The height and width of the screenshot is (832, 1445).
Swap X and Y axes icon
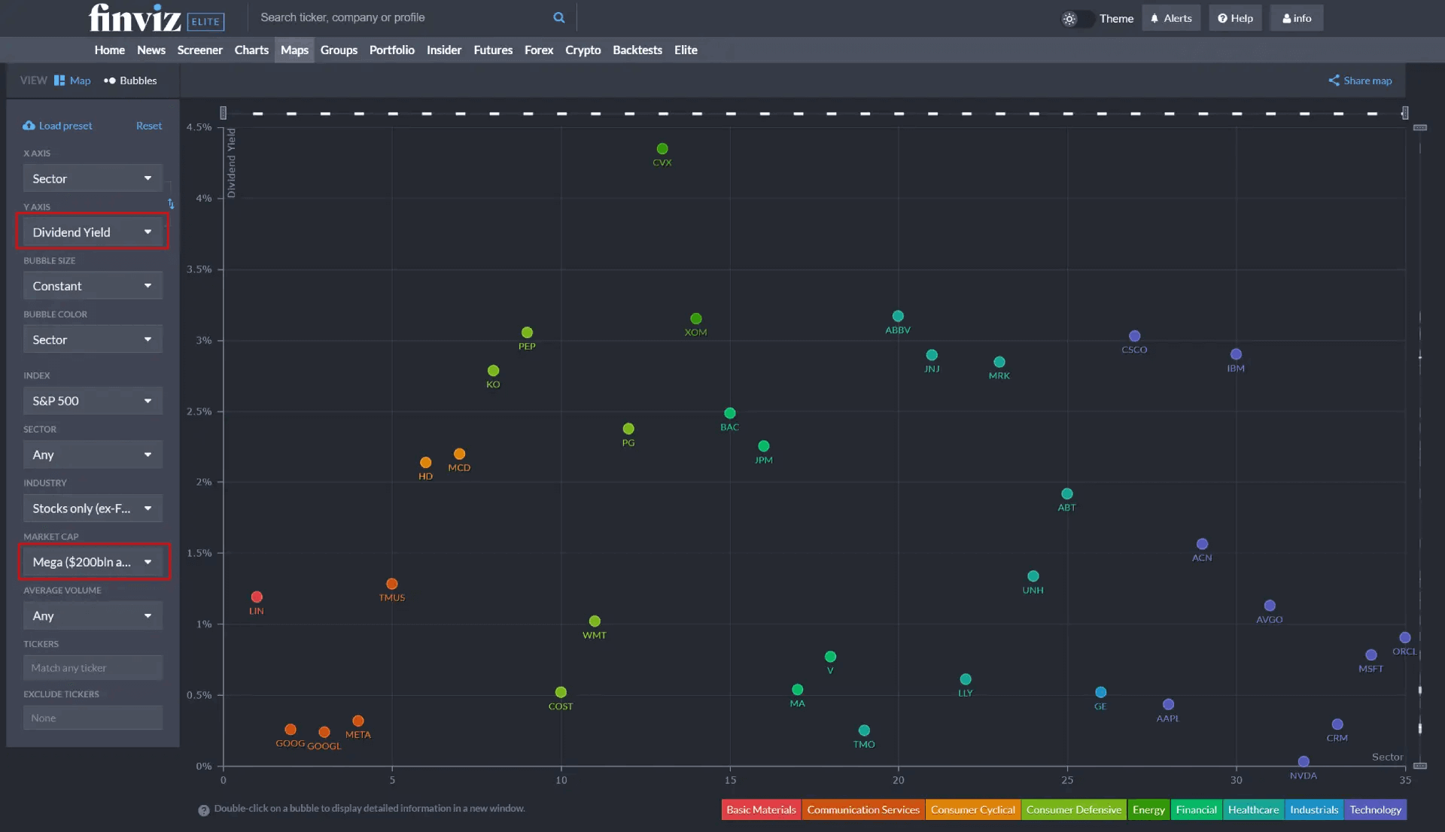point(171,204)
